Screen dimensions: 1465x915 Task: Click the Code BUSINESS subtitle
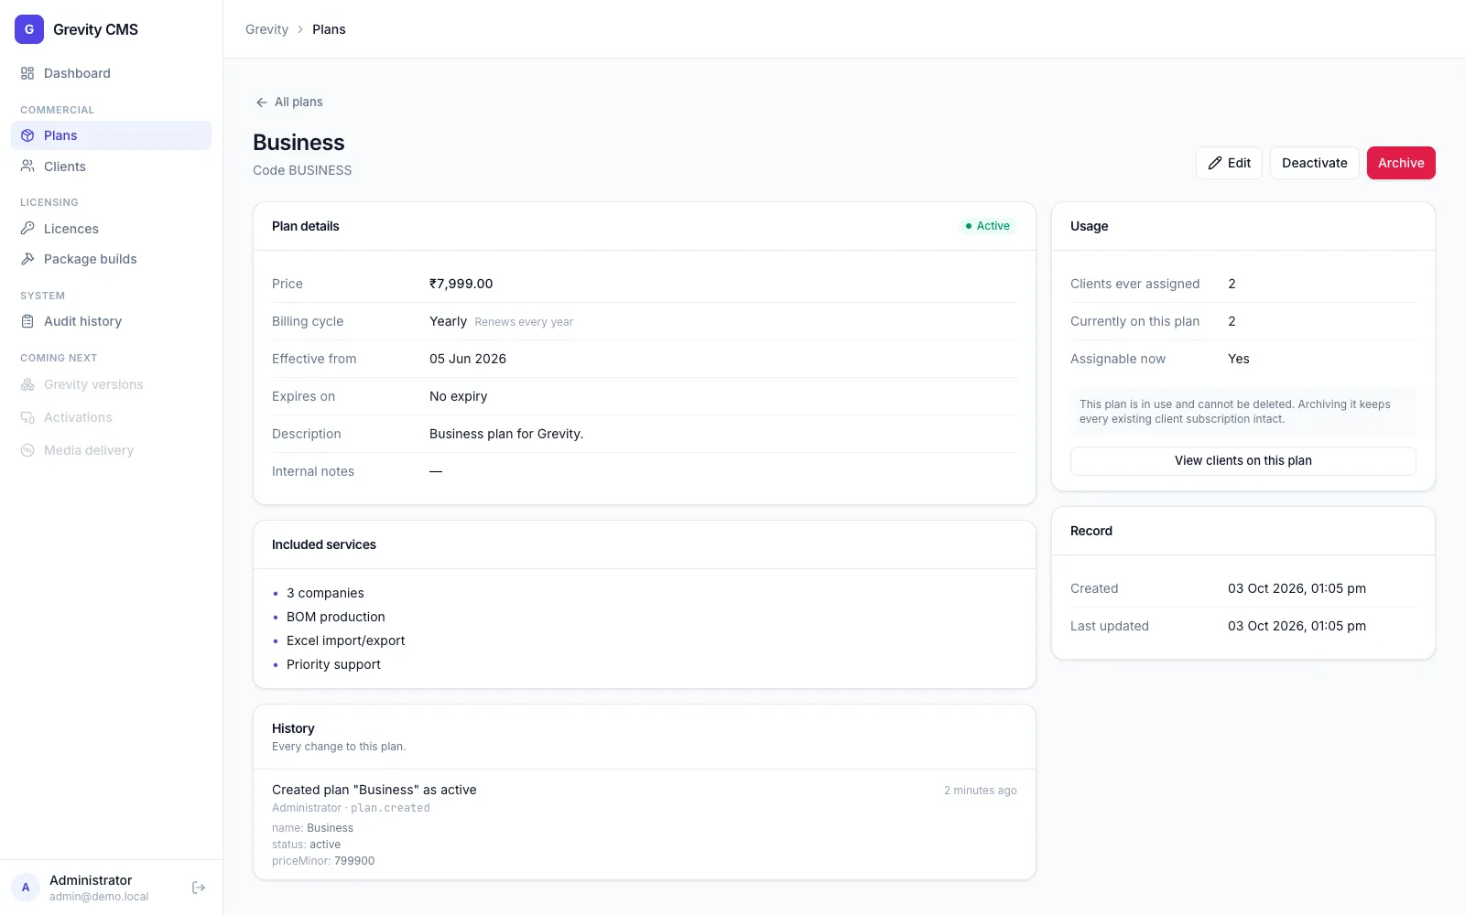pos(302,170)
